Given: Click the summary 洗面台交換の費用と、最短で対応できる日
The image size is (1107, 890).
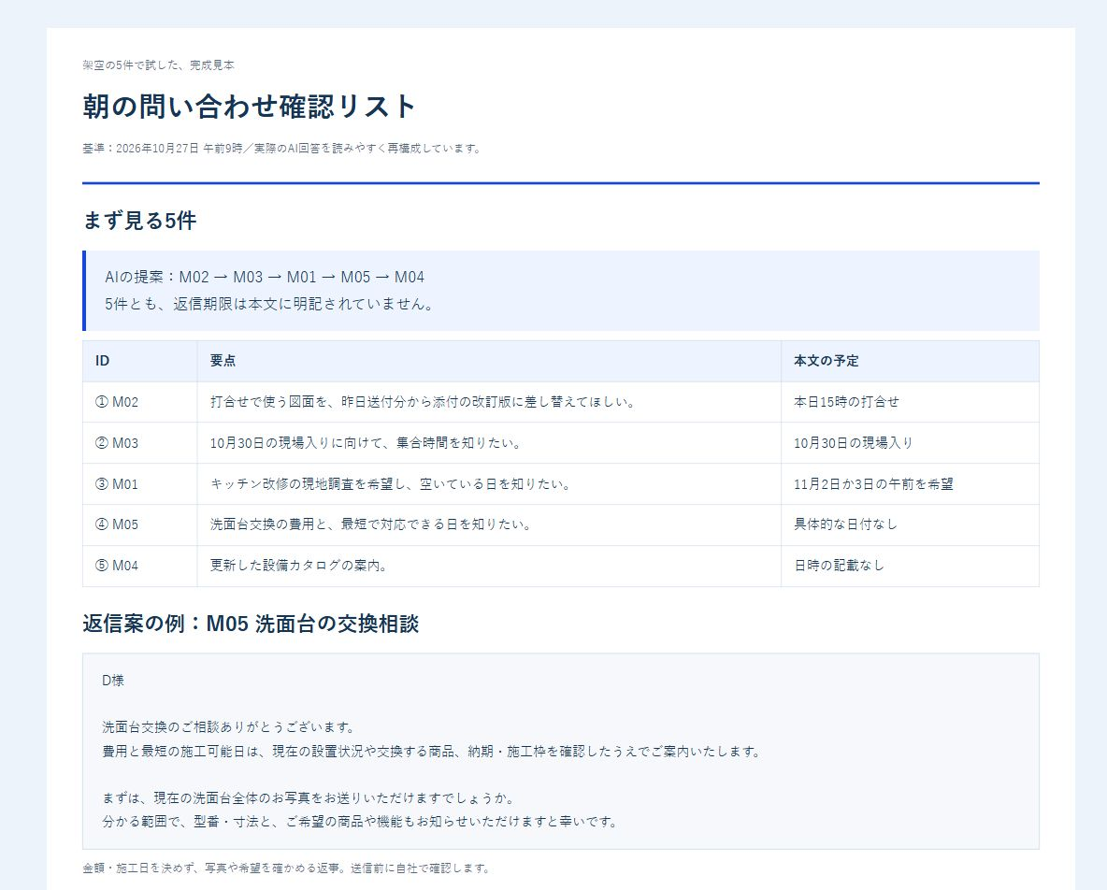Looking at the screenshot, I should (x=371, y=524).
